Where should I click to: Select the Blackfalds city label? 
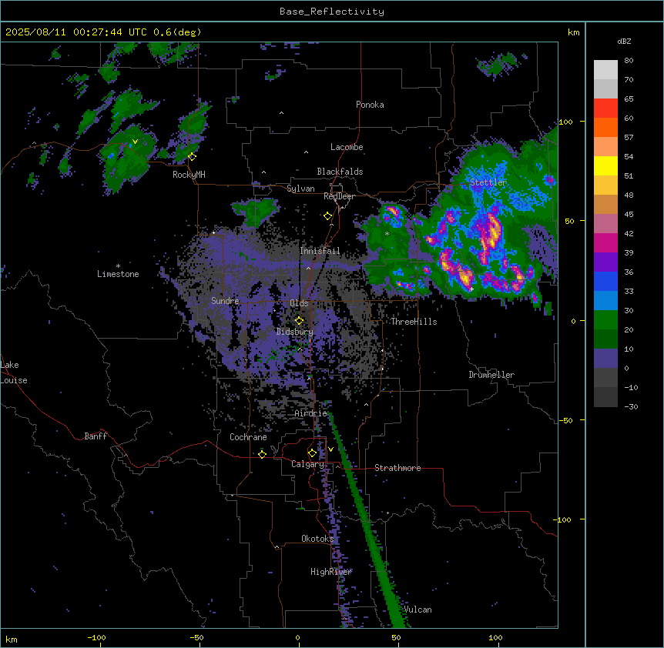click(340, 172)
